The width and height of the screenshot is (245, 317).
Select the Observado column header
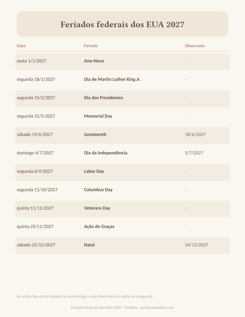coord(195,46)
